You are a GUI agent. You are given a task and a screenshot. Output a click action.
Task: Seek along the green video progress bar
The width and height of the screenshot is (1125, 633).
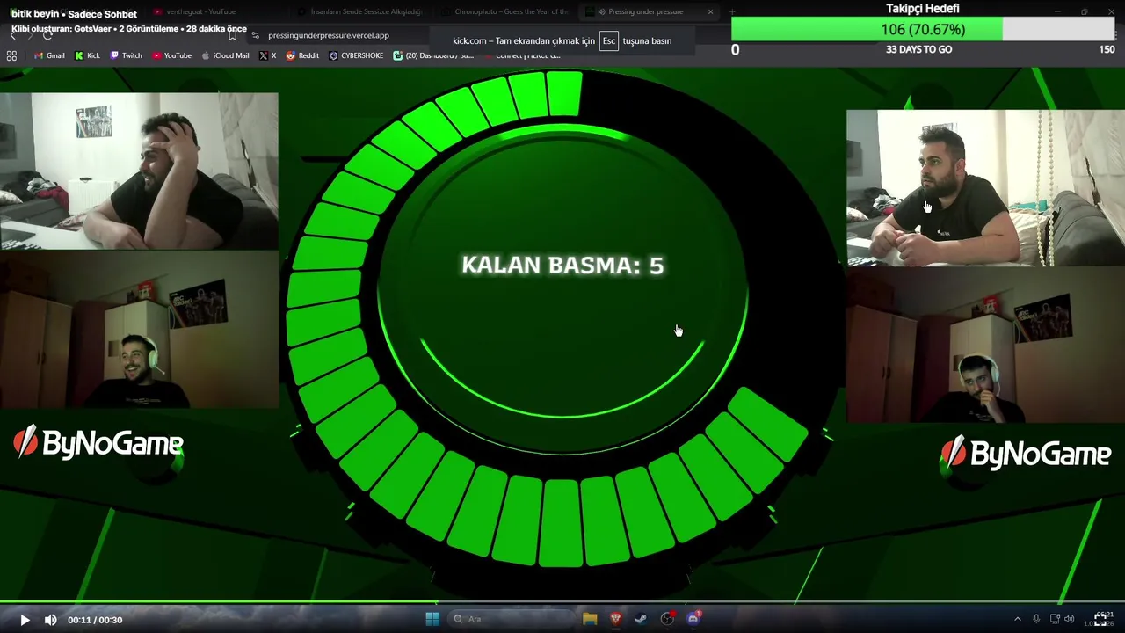(x=562, y=603)
